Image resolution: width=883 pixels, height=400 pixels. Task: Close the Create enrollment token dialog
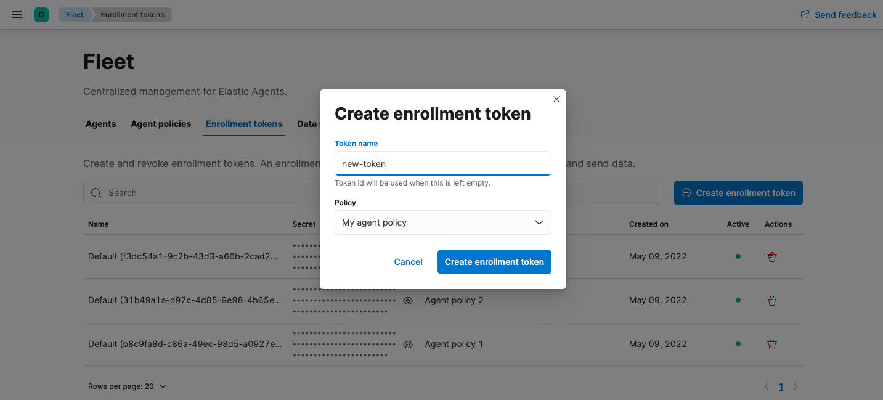(x=556, y=99)
